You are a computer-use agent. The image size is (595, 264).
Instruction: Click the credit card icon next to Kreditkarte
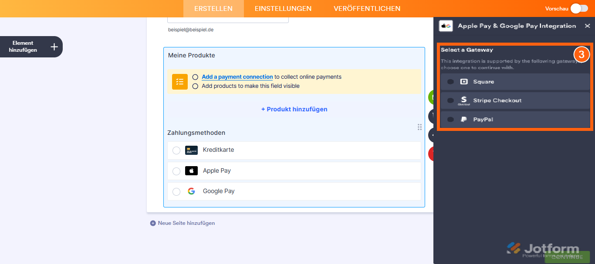(x=191, y=150)
